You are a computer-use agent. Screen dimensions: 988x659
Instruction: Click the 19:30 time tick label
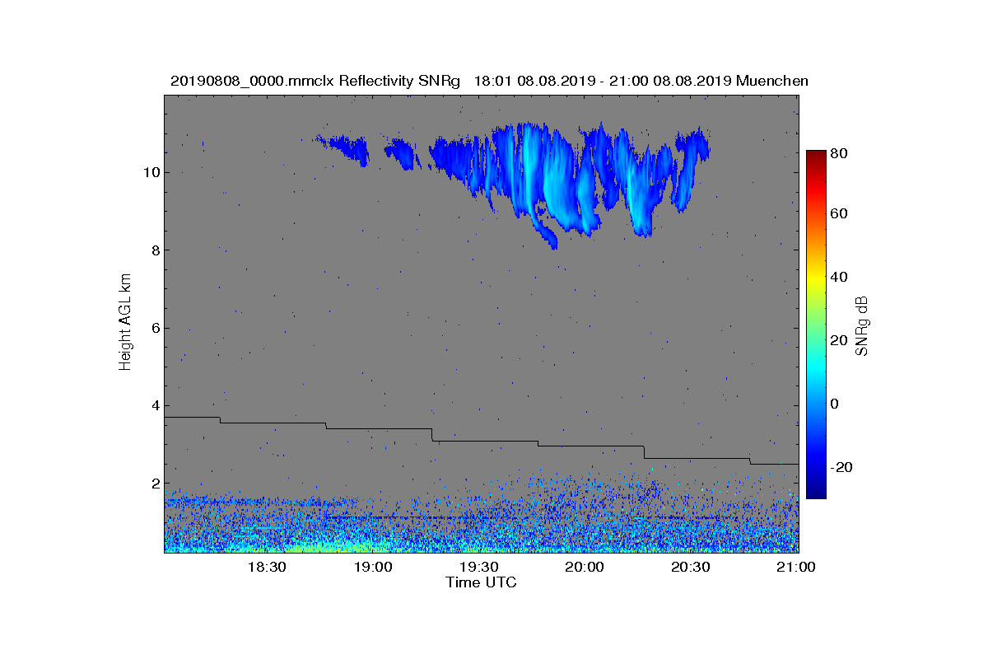(478, 568)
